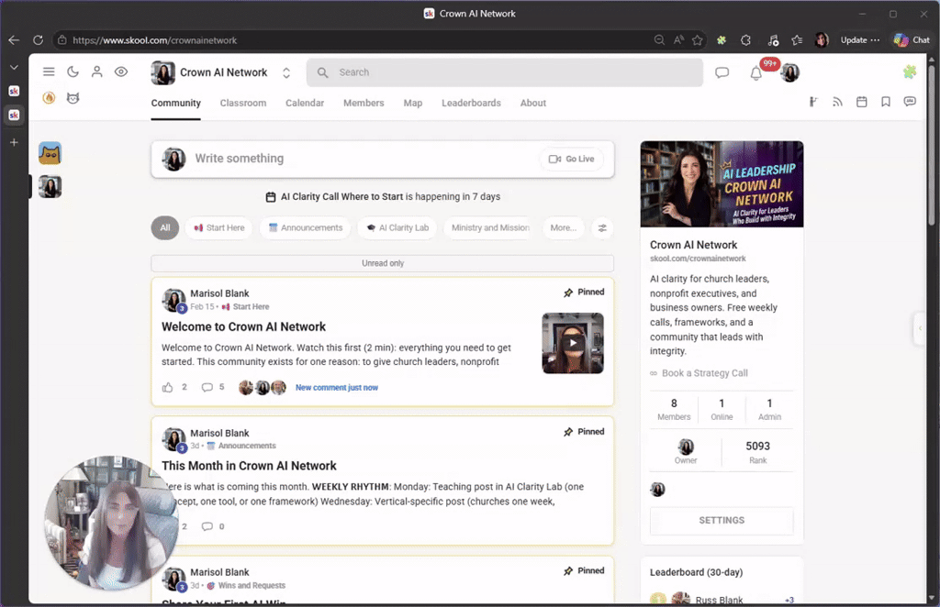
Task: Open the hamburger menu icon
Action: coord(49,72)
